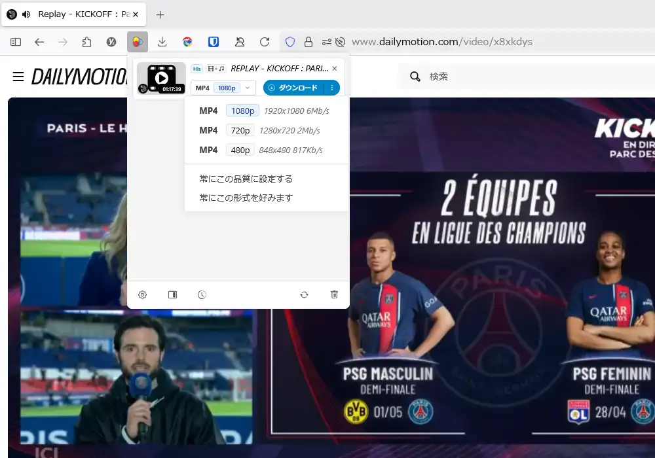This screenshot has height=458, width=655.
Task: Toggle the Video DownloadHelper toolbar icon
Action: (138, 42)
